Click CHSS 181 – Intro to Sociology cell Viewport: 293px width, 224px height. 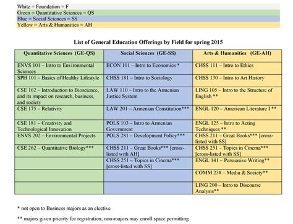[x=148, y=80]
